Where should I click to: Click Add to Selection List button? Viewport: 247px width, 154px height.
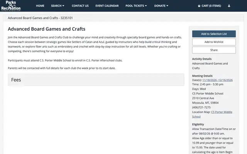214,34
